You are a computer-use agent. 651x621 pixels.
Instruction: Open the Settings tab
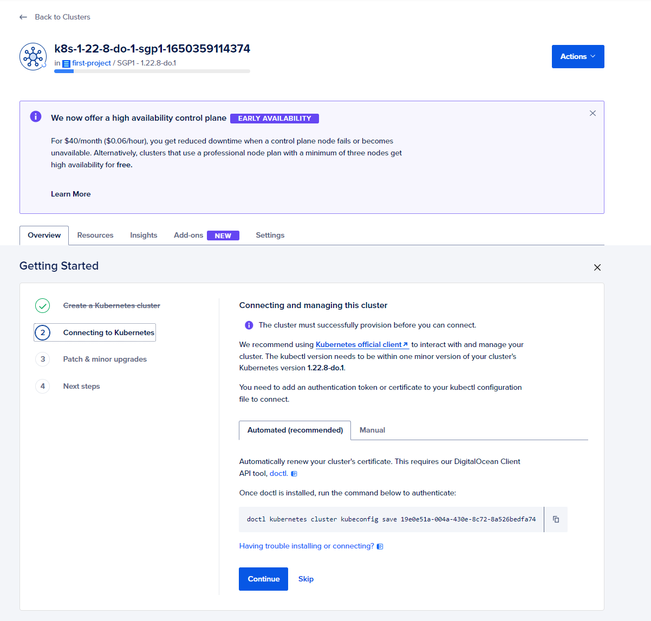[x=270, y=236]
